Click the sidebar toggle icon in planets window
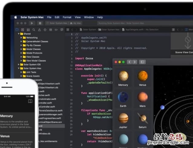This screenshot has width=193, height=148. click(x=142, y=62)
